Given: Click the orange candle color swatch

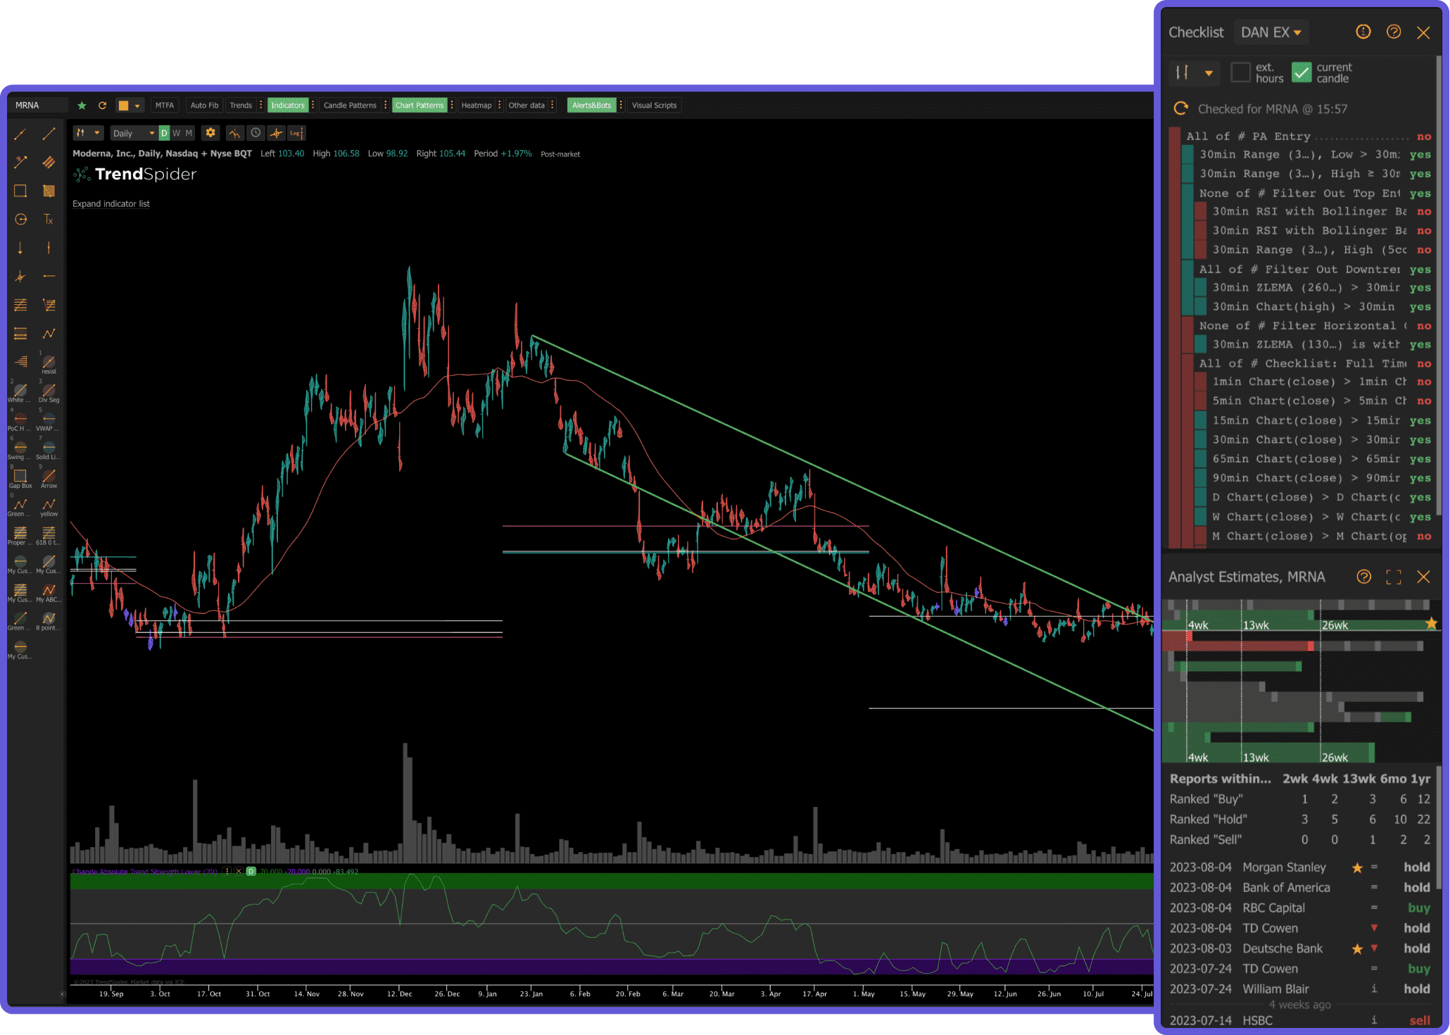Looking at the screenshot, I should pyautogui.click(x=122, y=105).
